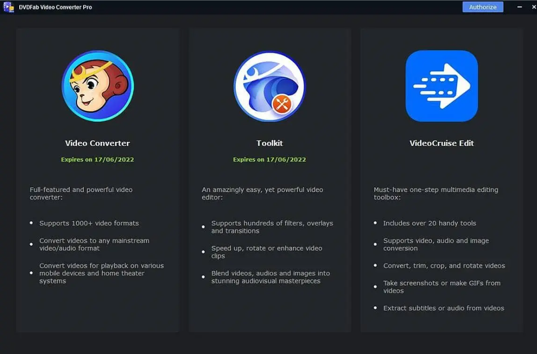This screenshot has height=354, width=537.
Task: Close the DVDFab Video Converter Pro window
Action: click(533, 7)
